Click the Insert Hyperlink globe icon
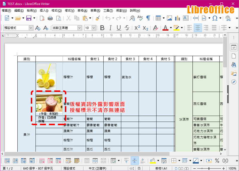The image size is (239, 171). coord(228,18)
